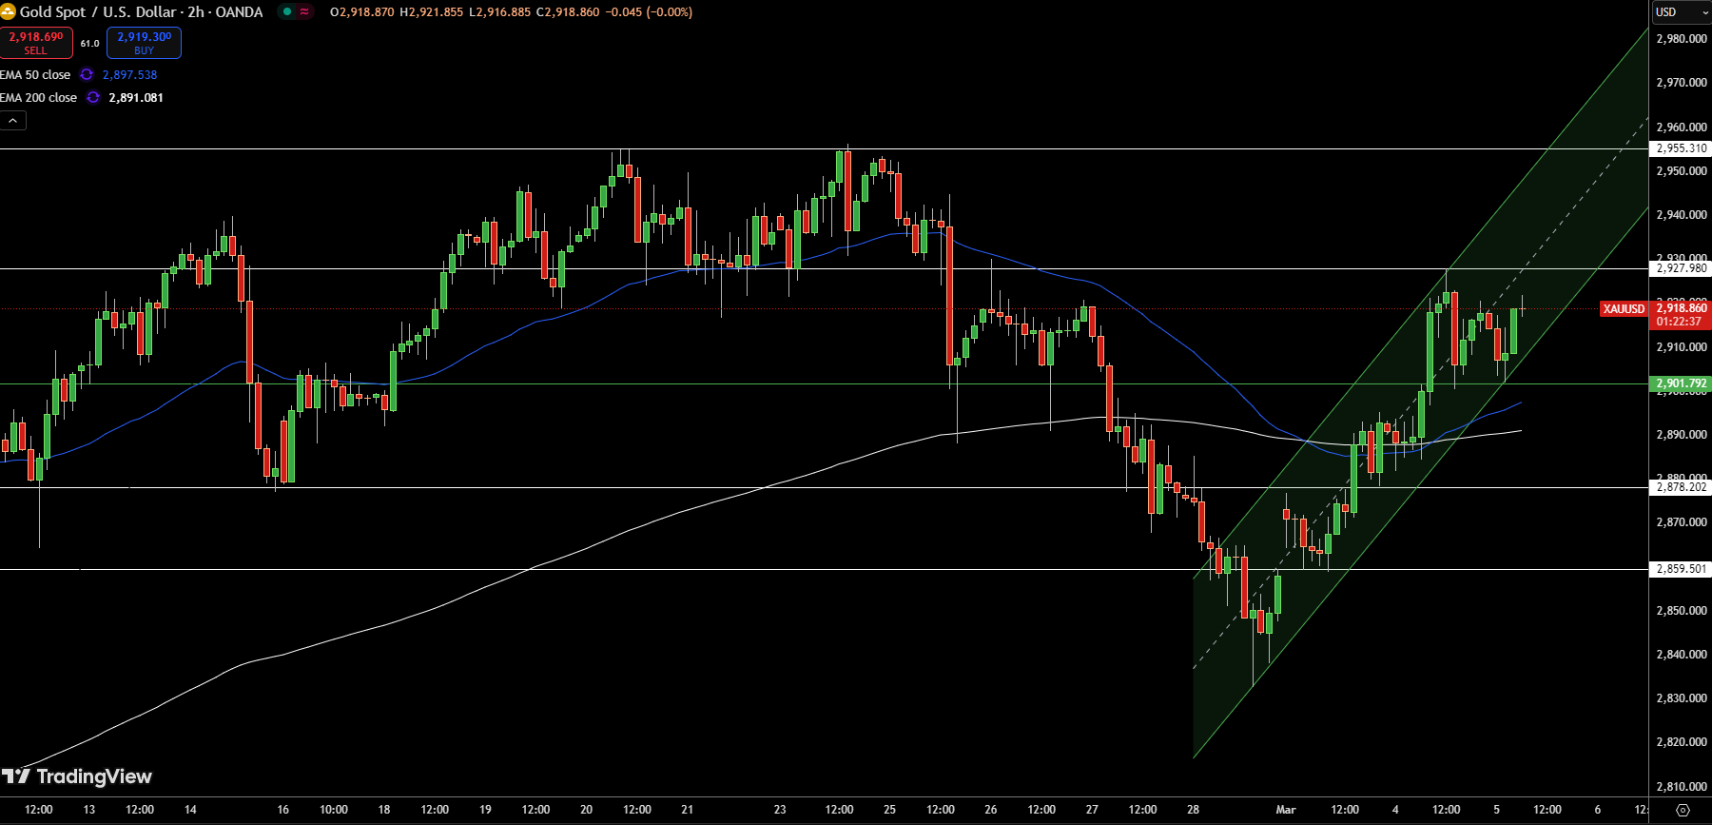Screen dimensions: 1712x825
Task: Click the 2,970.000 price scale label
Action: [x=1681, y=83]
